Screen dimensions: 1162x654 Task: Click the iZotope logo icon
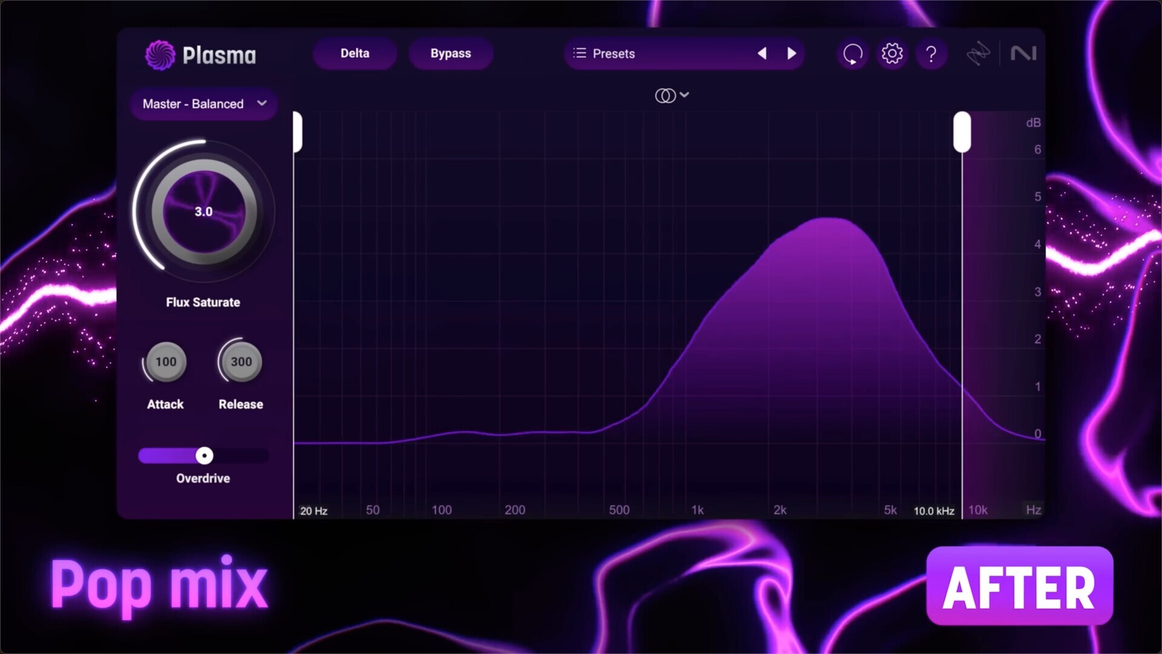click(978, 54)
